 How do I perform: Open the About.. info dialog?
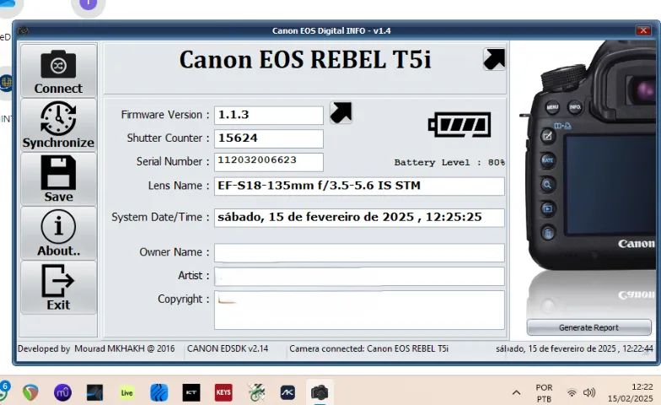point(58,233)
